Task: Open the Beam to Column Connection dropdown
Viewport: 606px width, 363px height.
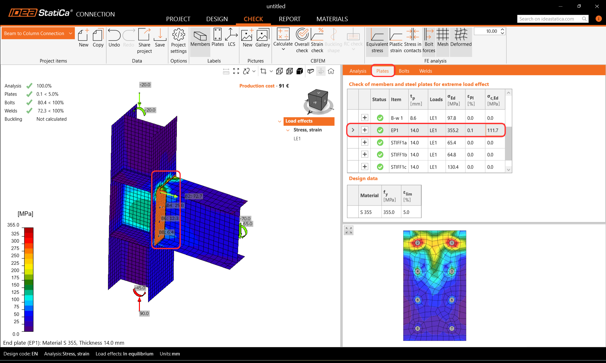Action: [x=38, y=33]
